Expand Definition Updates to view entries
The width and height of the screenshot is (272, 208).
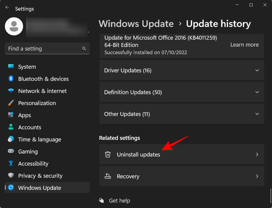[257, 92]
